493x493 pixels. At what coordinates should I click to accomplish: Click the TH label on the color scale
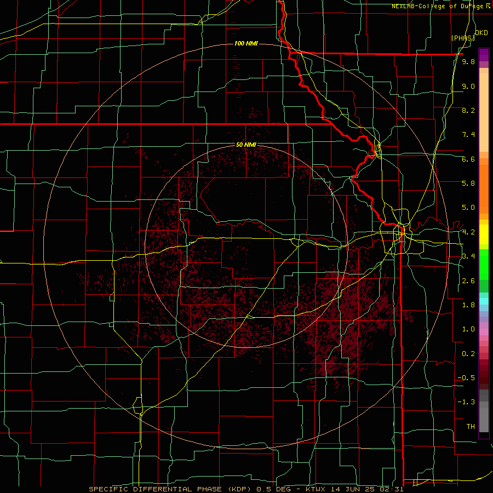(x=471, y=427)
